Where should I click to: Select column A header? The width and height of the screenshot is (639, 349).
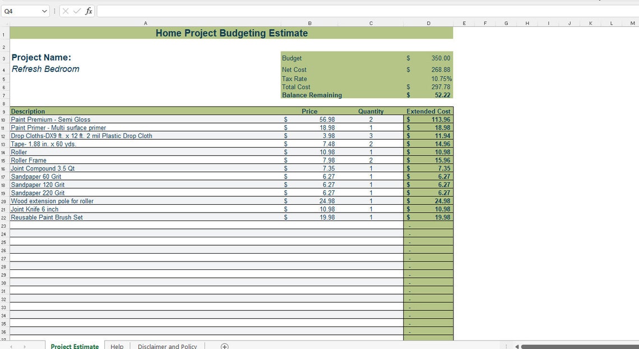146,23
